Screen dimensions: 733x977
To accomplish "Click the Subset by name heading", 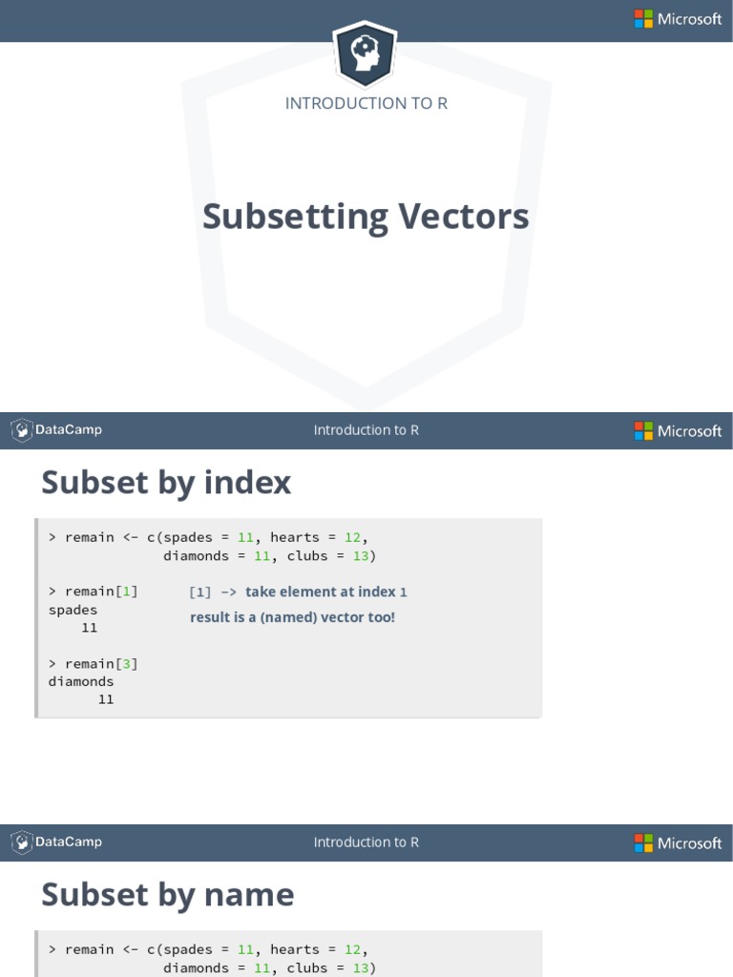I will (168, 895).
